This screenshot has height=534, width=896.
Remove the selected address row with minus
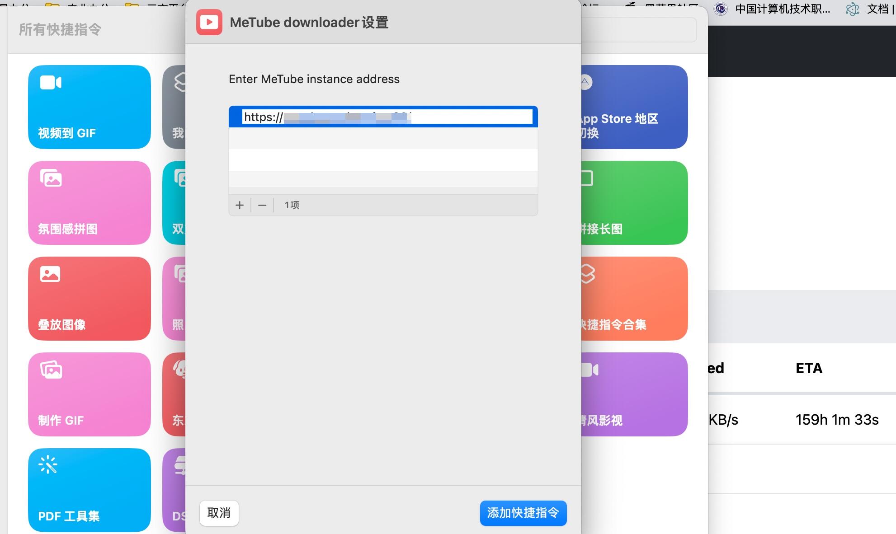pyautogui.click(x=262, y=205)
